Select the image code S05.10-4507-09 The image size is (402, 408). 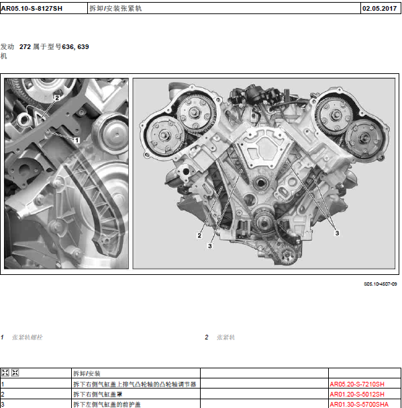(x=380, y=284)
